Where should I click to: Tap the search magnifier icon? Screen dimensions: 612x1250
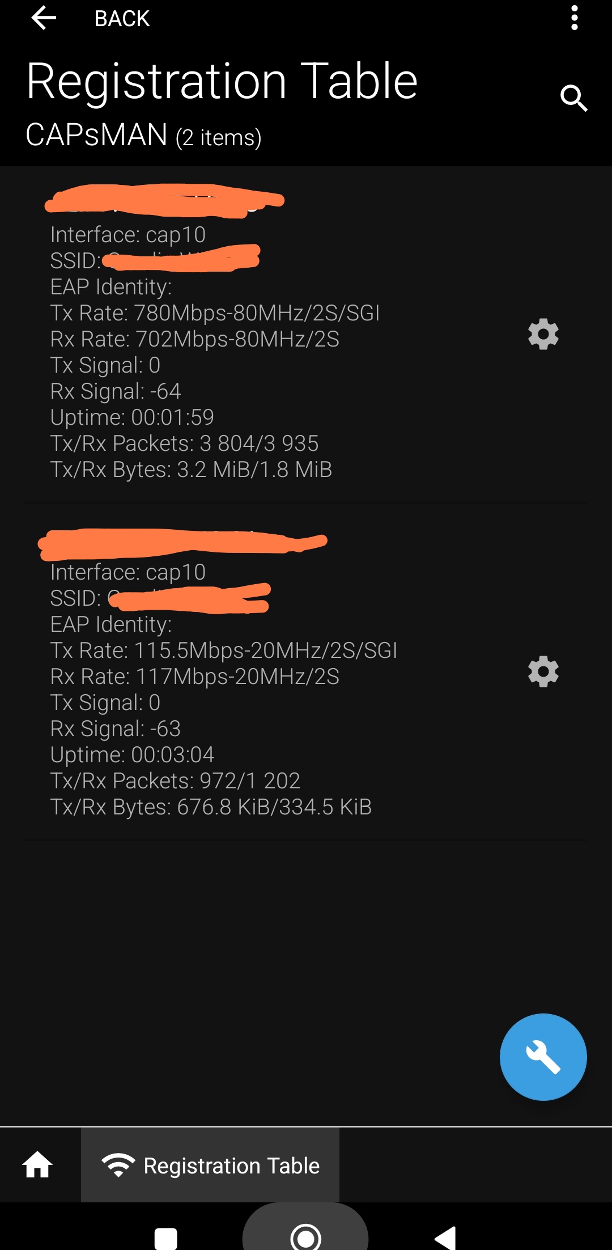(x=573, y=99)
